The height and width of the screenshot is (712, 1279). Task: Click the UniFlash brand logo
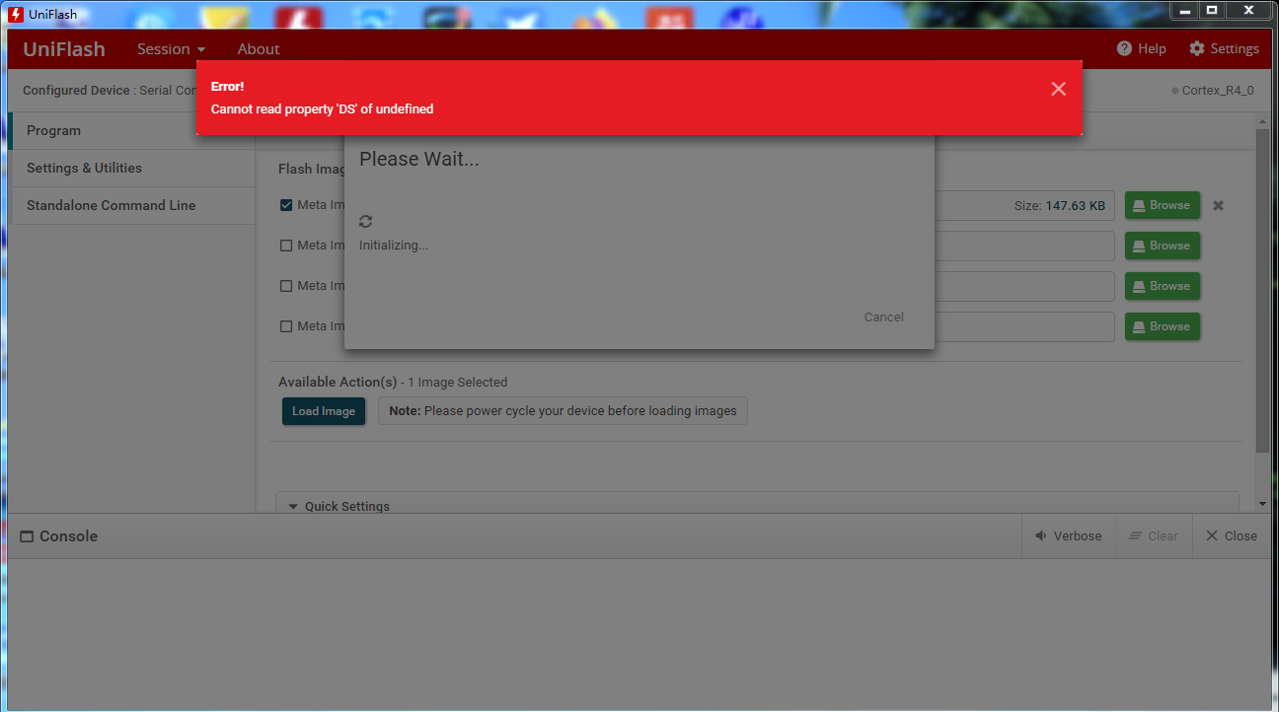[x=64, y=49]
